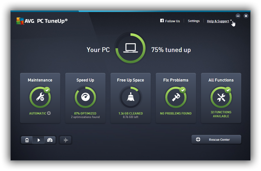Switch to Standard mode using the play button
Image resolution: width=261 pixels, height=171 pixels.
(38, 140)
